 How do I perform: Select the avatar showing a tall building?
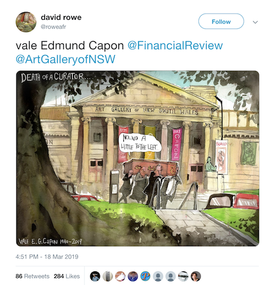click(x=107, y=276)
